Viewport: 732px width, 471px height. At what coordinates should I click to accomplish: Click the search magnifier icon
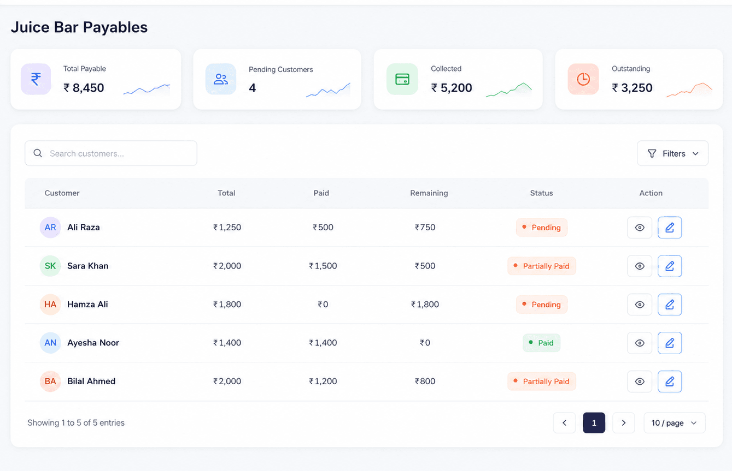(38, 153)
